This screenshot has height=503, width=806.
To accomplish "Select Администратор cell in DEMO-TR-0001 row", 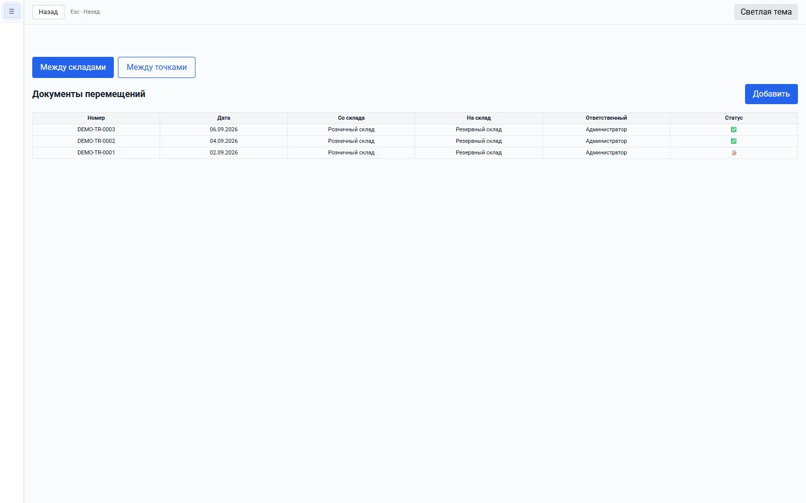I will 607,153.
